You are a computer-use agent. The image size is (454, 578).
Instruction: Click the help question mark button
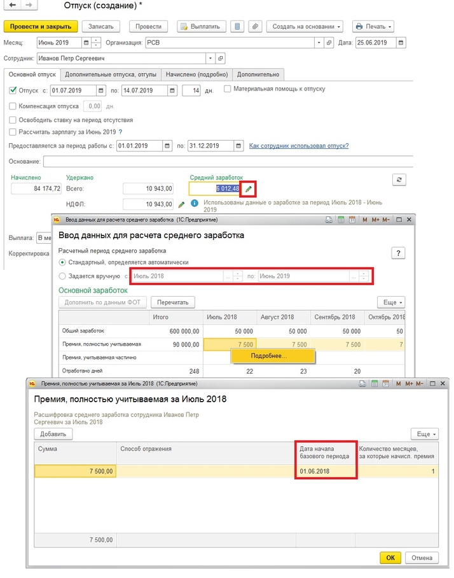(x=398, y=253)
